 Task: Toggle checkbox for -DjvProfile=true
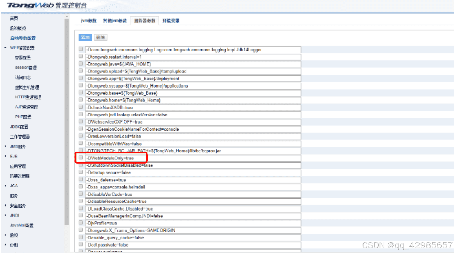tap(81, 223)
